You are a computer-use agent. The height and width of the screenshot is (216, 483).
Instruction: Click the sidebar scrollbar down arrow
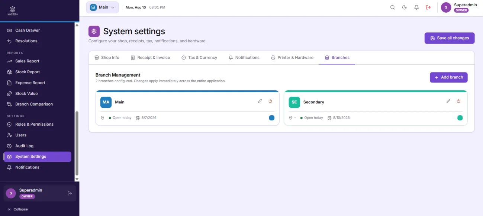[x=77, y=179]
